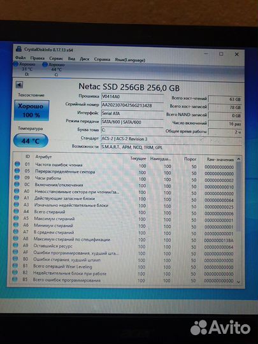This screenshot has height=344, width=258.
Task: Select the Часы работы row text
Action: (48, 178)
